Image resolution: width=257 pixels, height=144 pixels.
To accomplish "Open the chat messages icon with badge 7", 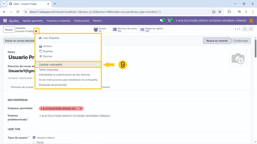I will point(162,21).
